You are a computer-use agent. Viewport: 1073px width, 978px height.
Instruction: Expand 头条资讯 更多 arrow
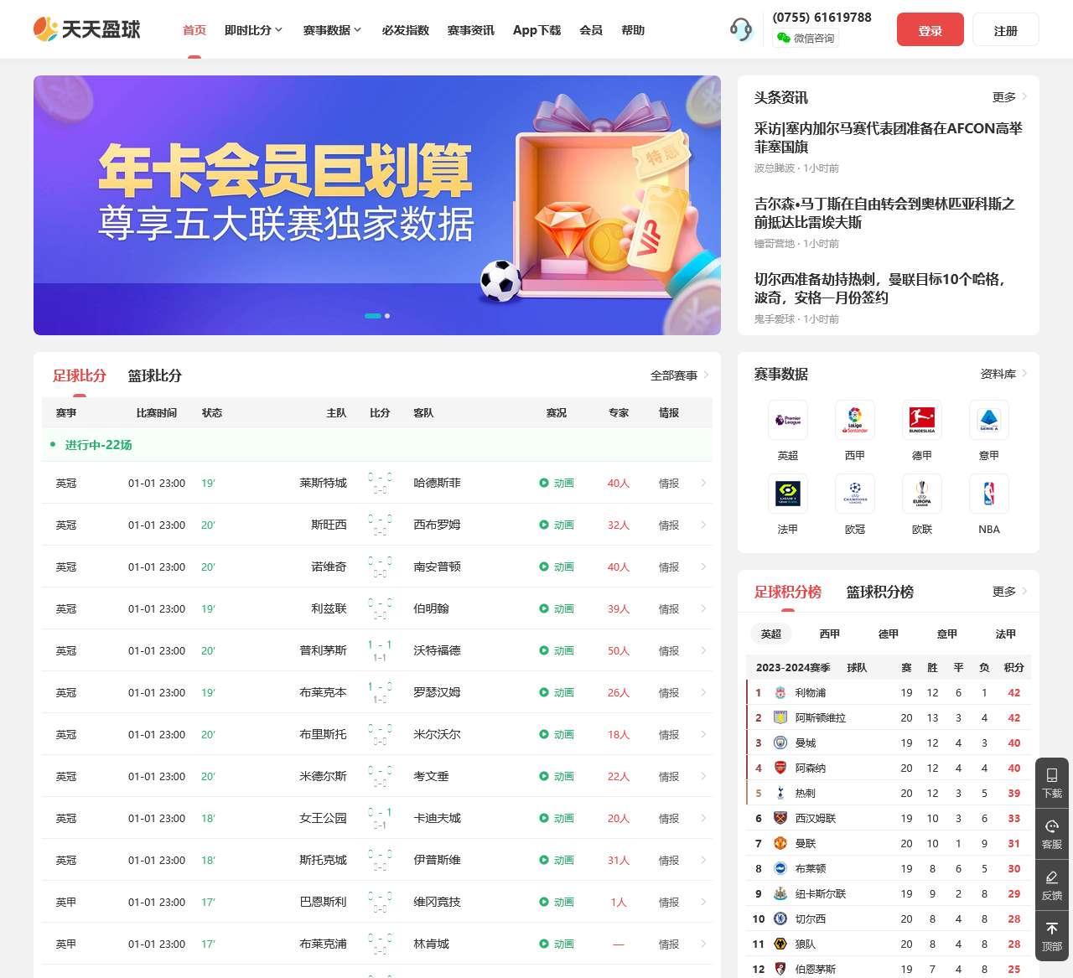[x=1009, y=97]
